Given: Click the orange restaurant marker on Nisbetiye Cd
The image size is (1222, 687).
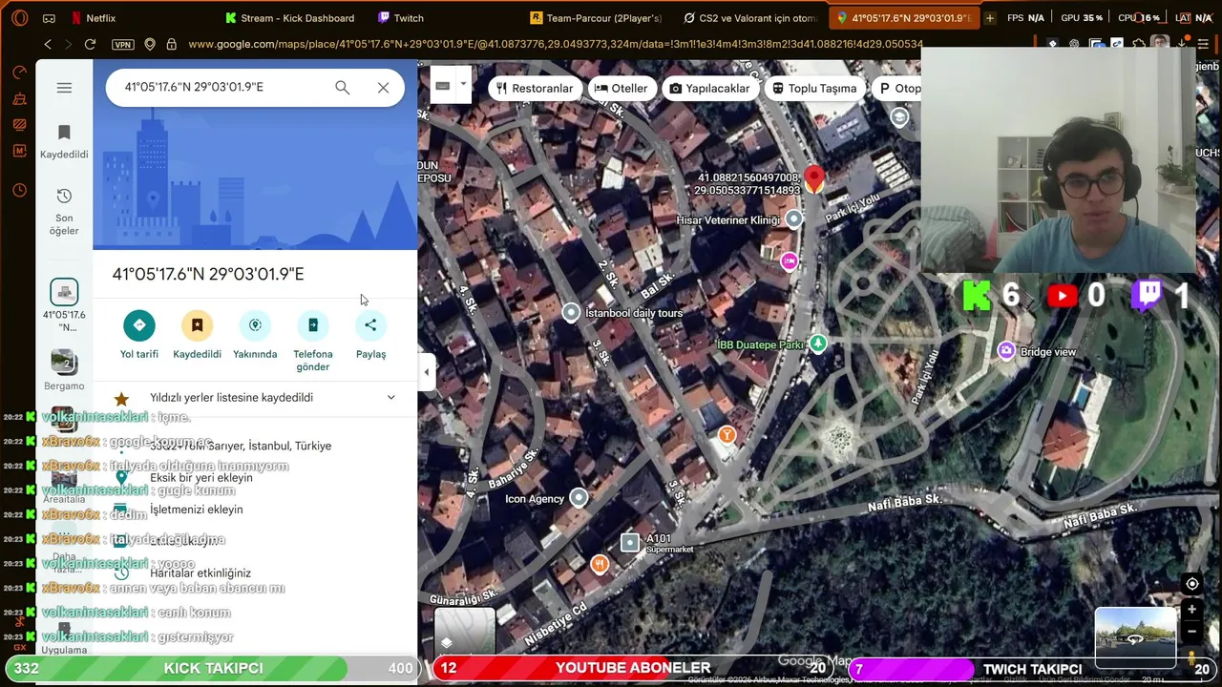Looking at the screenshot, I should click(600, 565).
